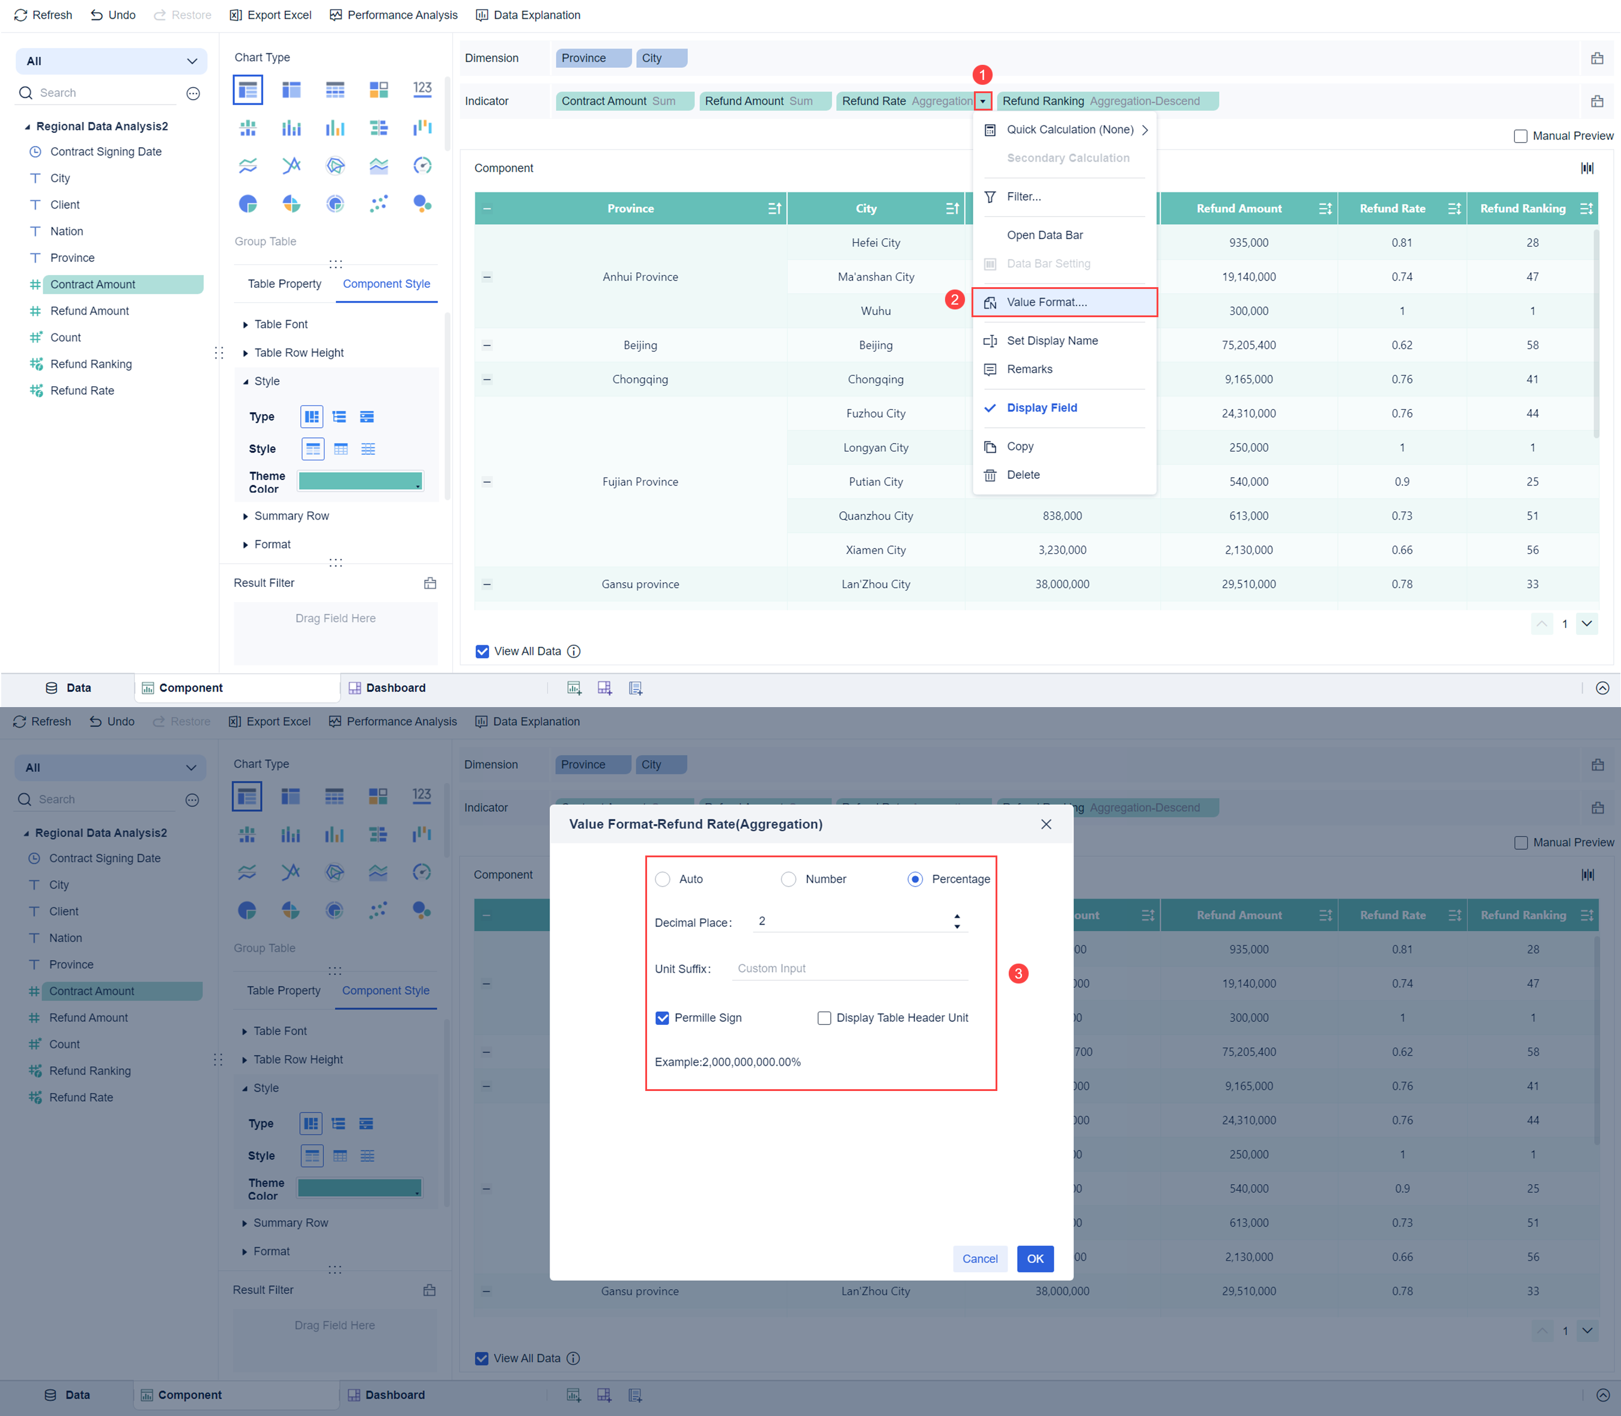Open the Theme Color swatch picker
This screenshot has height=1416, width=1621.
[x=360, y=481]
